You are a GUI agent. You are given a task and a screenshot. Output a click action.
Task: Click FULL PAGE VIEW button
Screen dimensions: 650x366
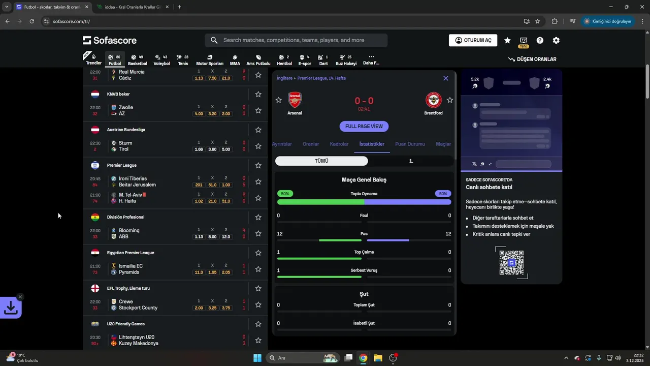(364, 126)
